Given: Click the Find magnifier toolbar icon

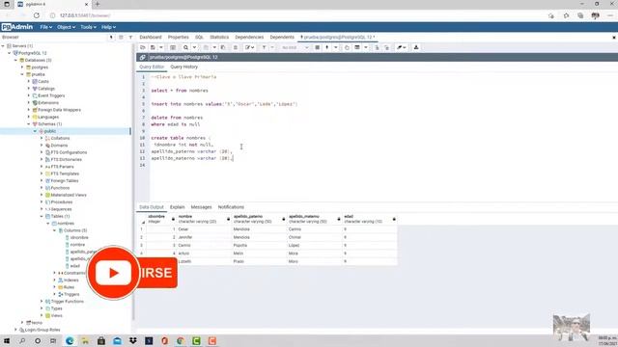Looking at the screenshot, I should point(185,47).
